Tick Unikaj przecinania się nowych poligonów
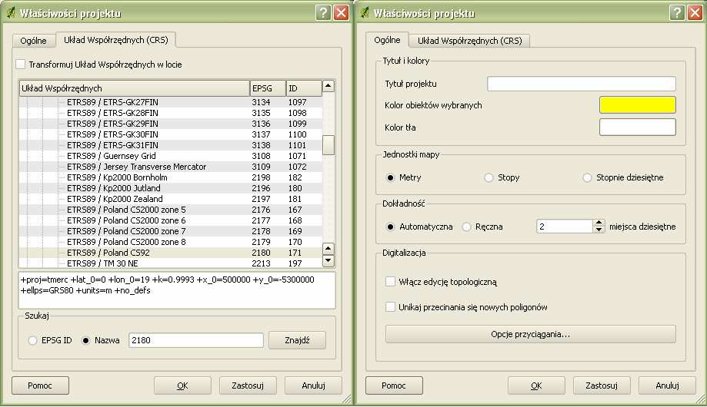707x407 pixels. tap(391, 307)
